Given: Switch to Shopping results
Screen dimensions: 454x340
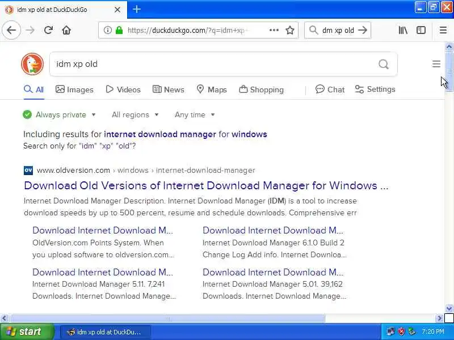Looking at the screenshot, I should click(261, 90).
